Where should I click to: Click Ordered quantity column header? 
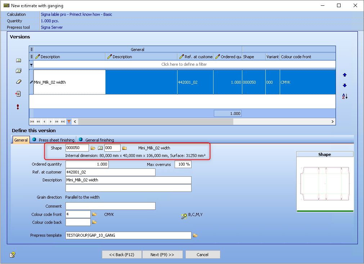228,57
